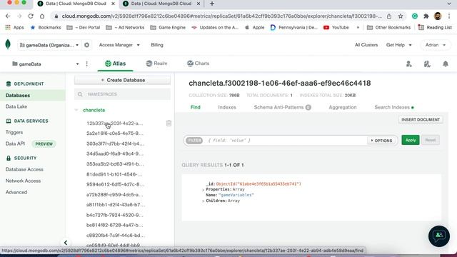The image size is (457, 257).
Task: Open the Search Indexes tab
Action: pos(394,107)
